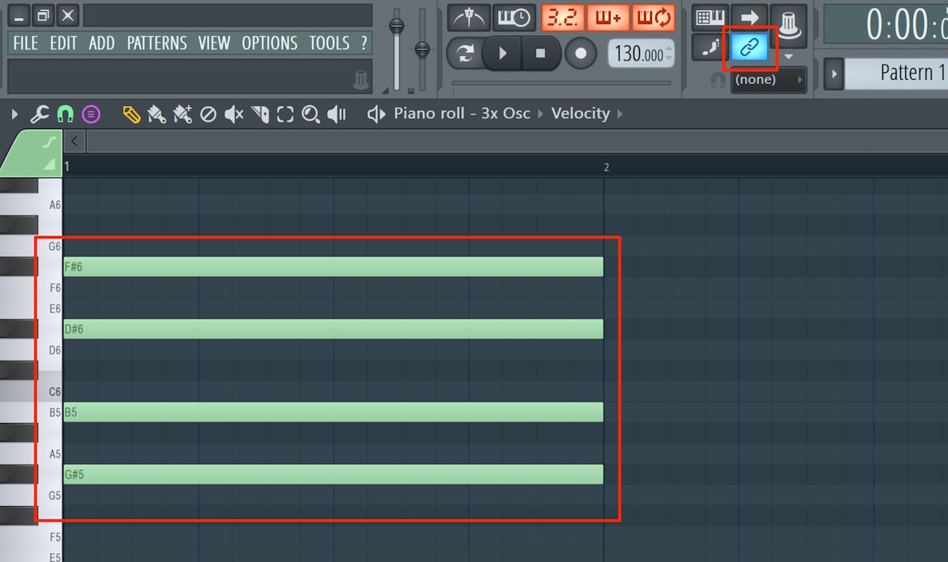Expand small arrow below multilink knob
948x562 pixels.
[x=788, y=57]
